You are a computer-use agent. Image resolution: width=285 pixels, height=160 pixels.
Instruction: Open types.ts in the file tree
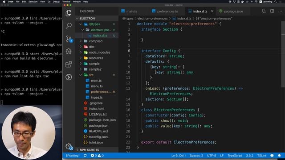(97, 97)
